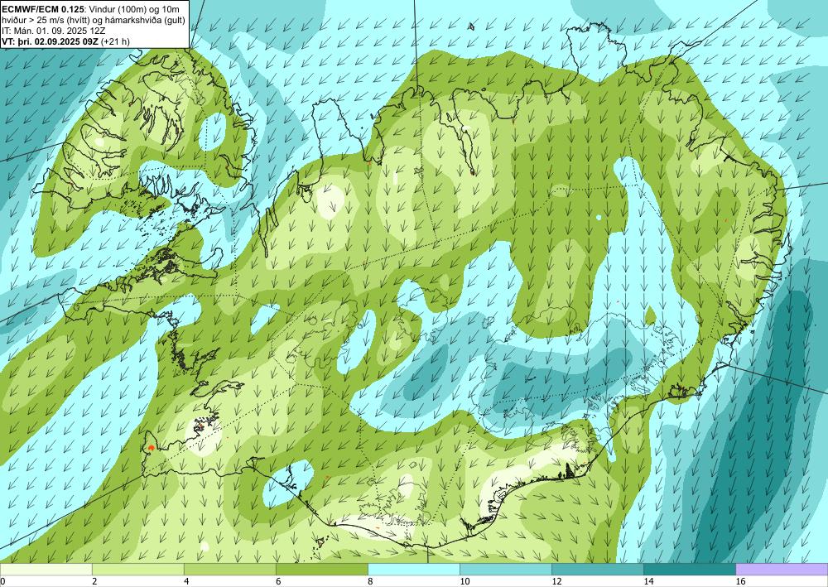
Task: Click the light green 2–4 m/s legend segment
Action: [137, 569]
